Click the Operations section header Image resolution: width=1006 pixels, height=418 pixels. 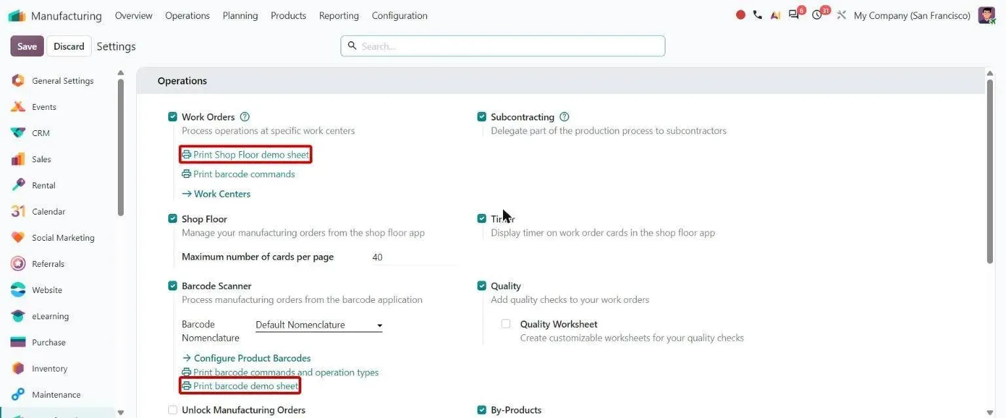pyautogui.click(x=182, y=80)
